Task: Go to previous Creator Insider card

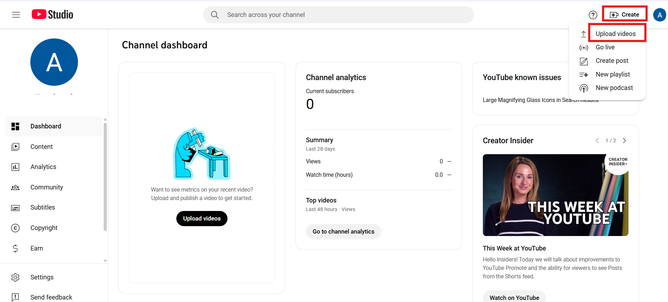Action: click(x=597, y=140)
